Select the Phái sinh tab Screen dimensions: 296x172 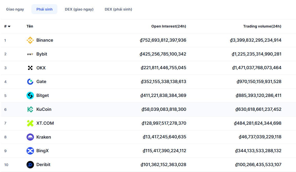coord(44,9)
